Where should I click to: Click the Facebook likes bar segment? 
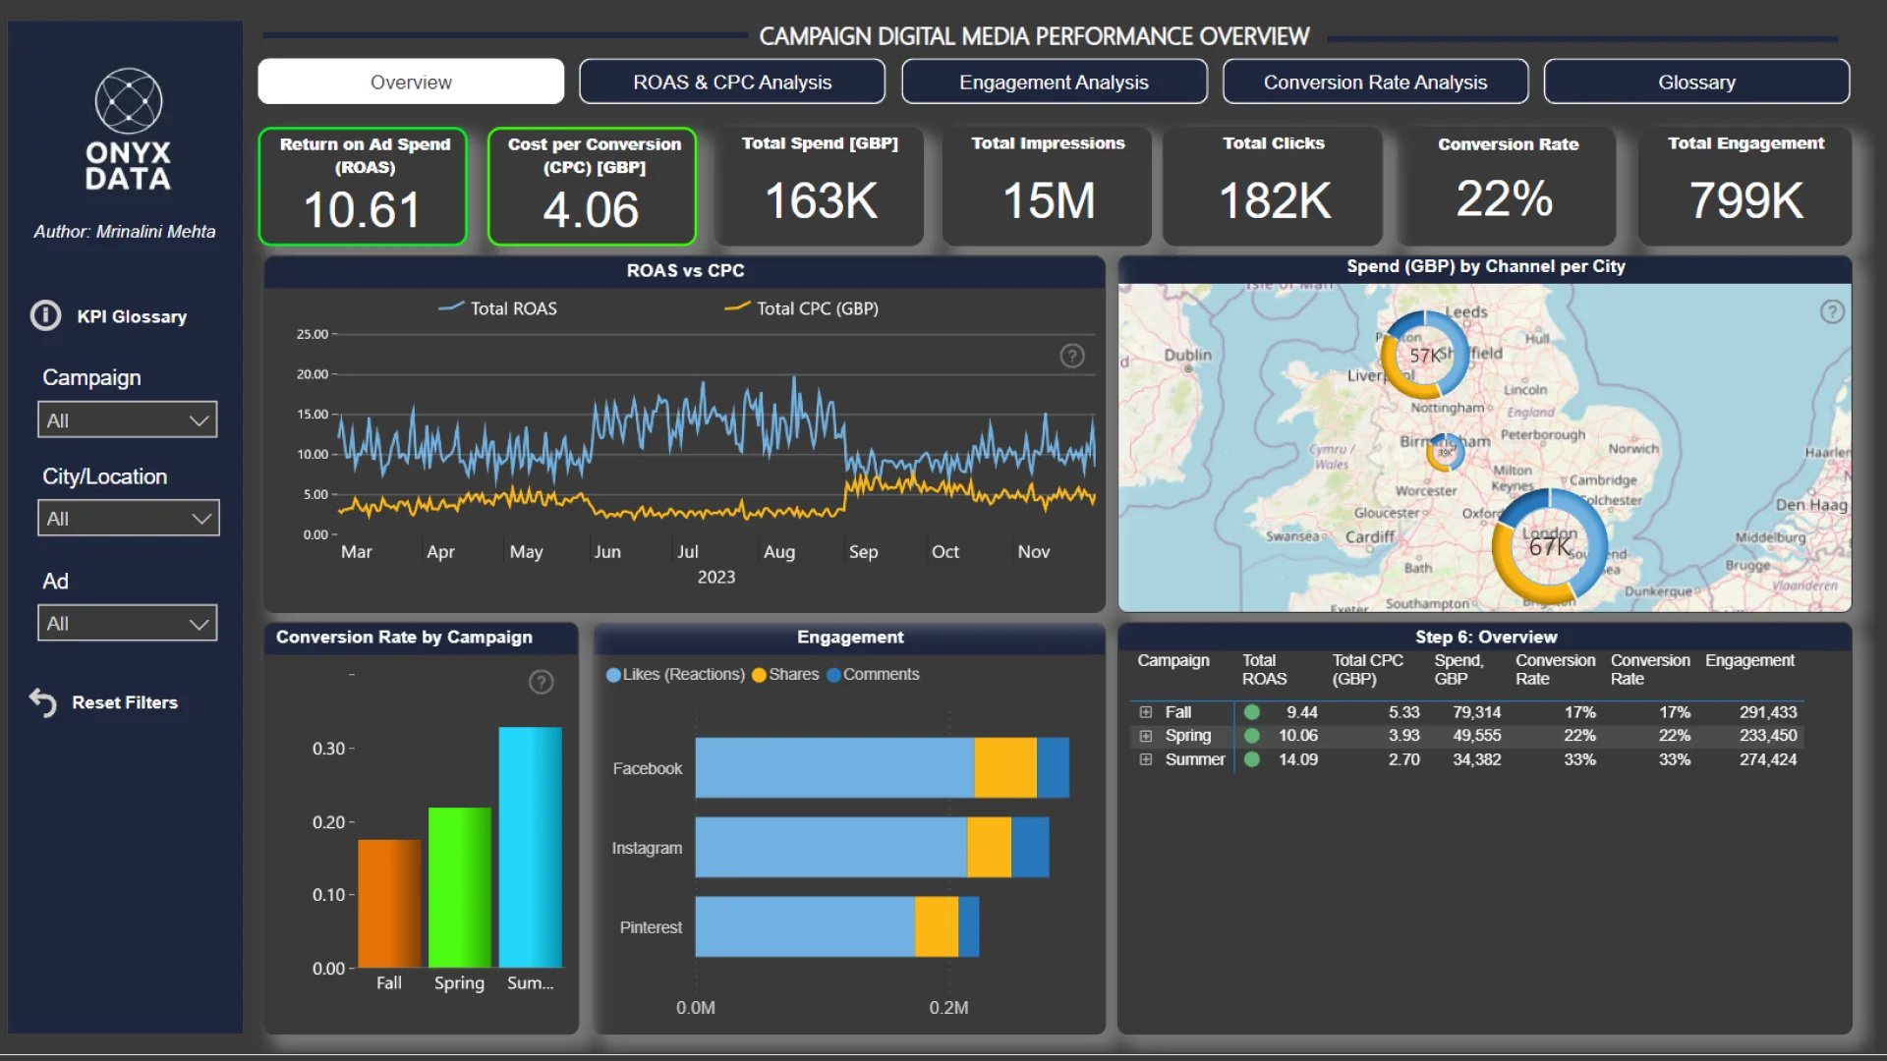click(834, 768)
